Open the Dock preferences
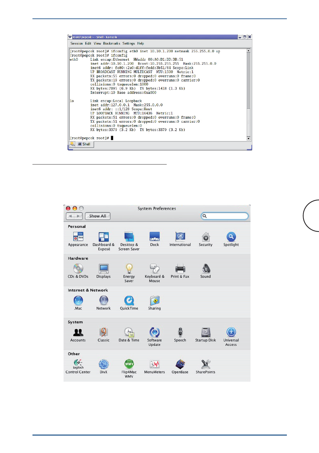Screen dimensions: 319x453 point(155,239)
